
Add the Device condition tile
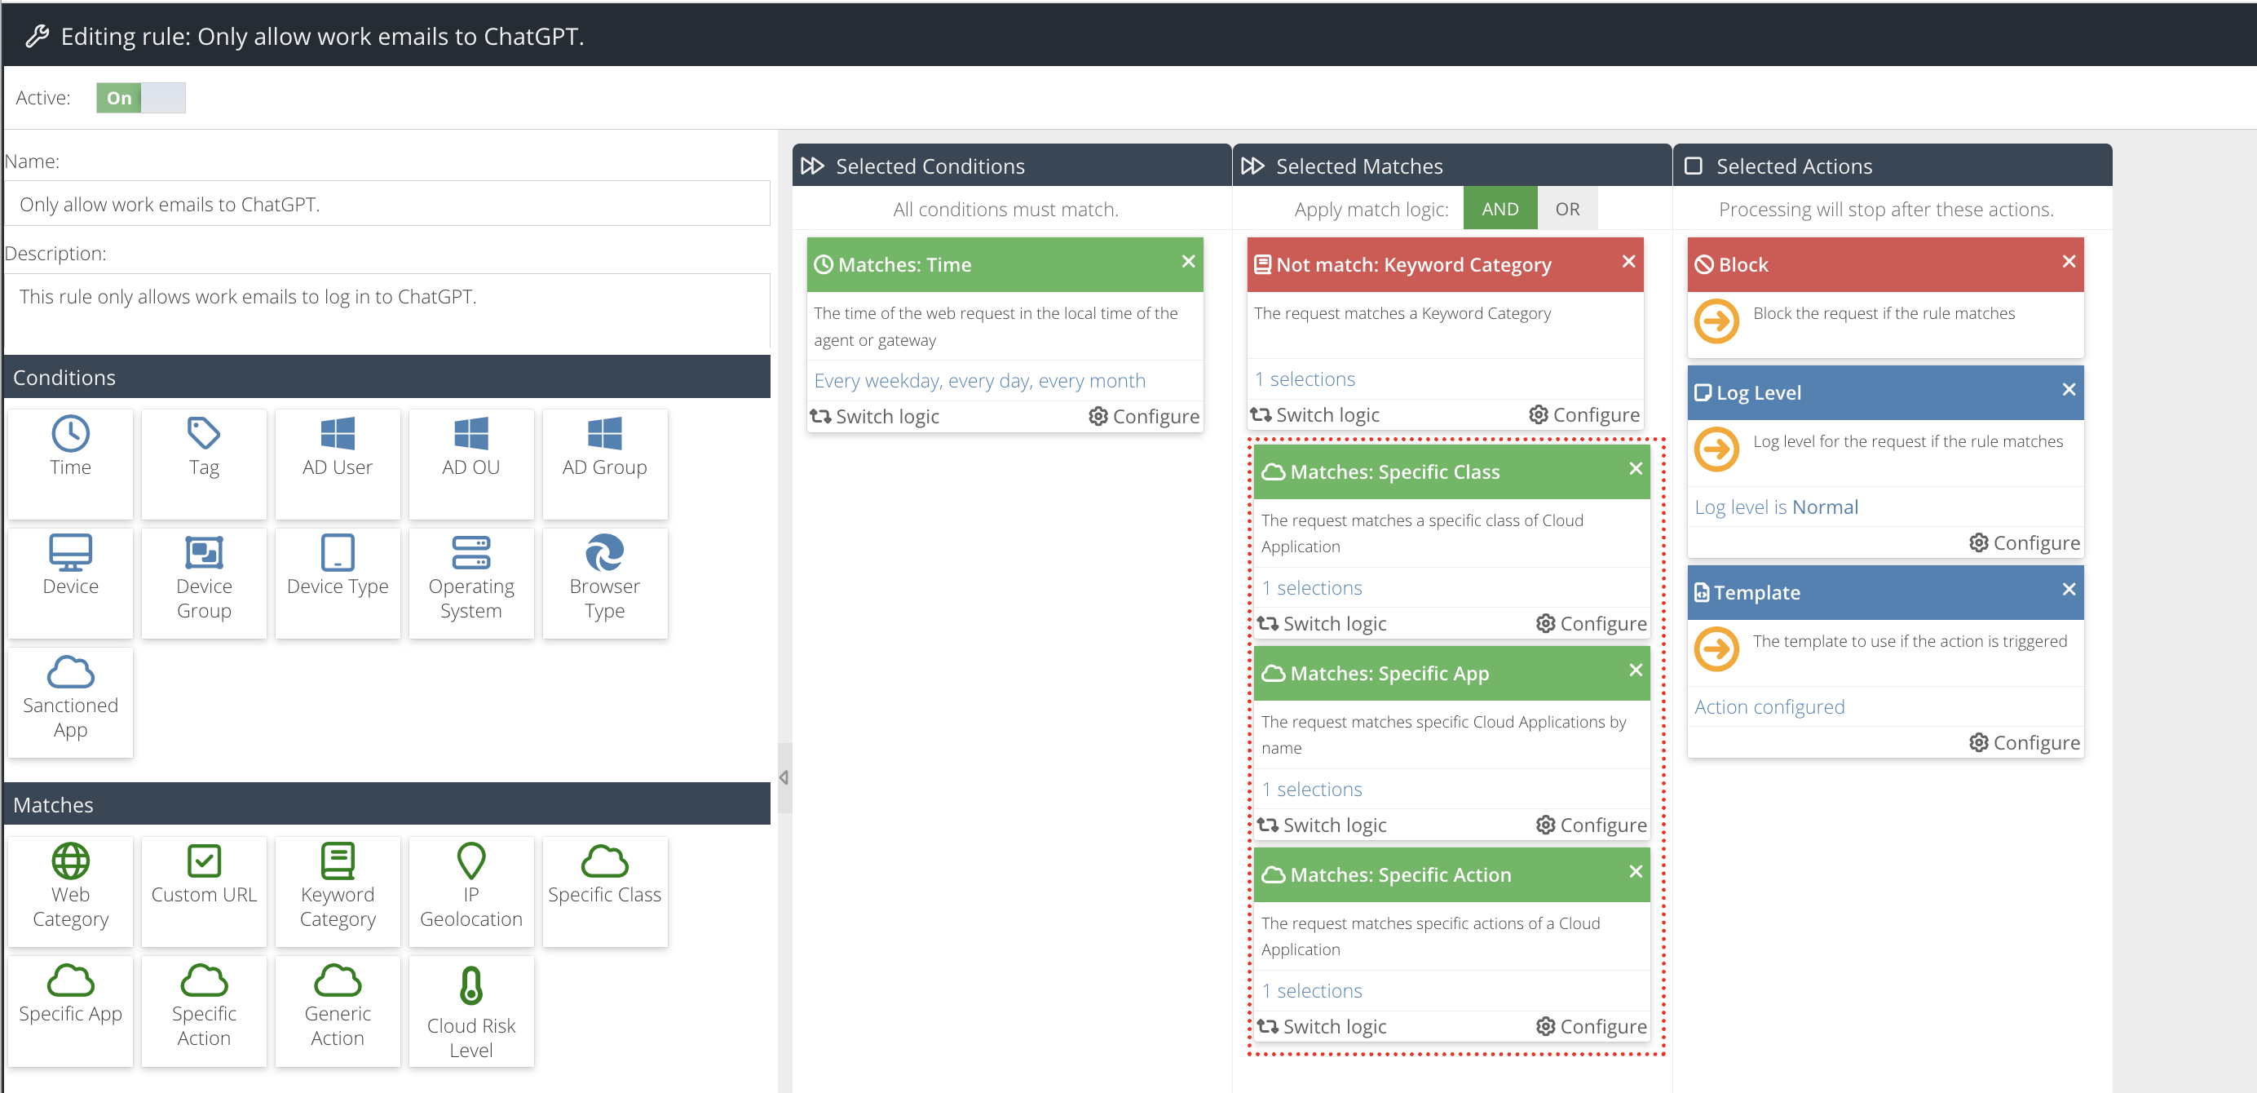click(x=70, y=582)
